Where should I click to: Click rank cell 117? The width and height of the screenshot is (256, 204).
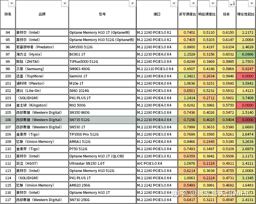coord(8,200)
